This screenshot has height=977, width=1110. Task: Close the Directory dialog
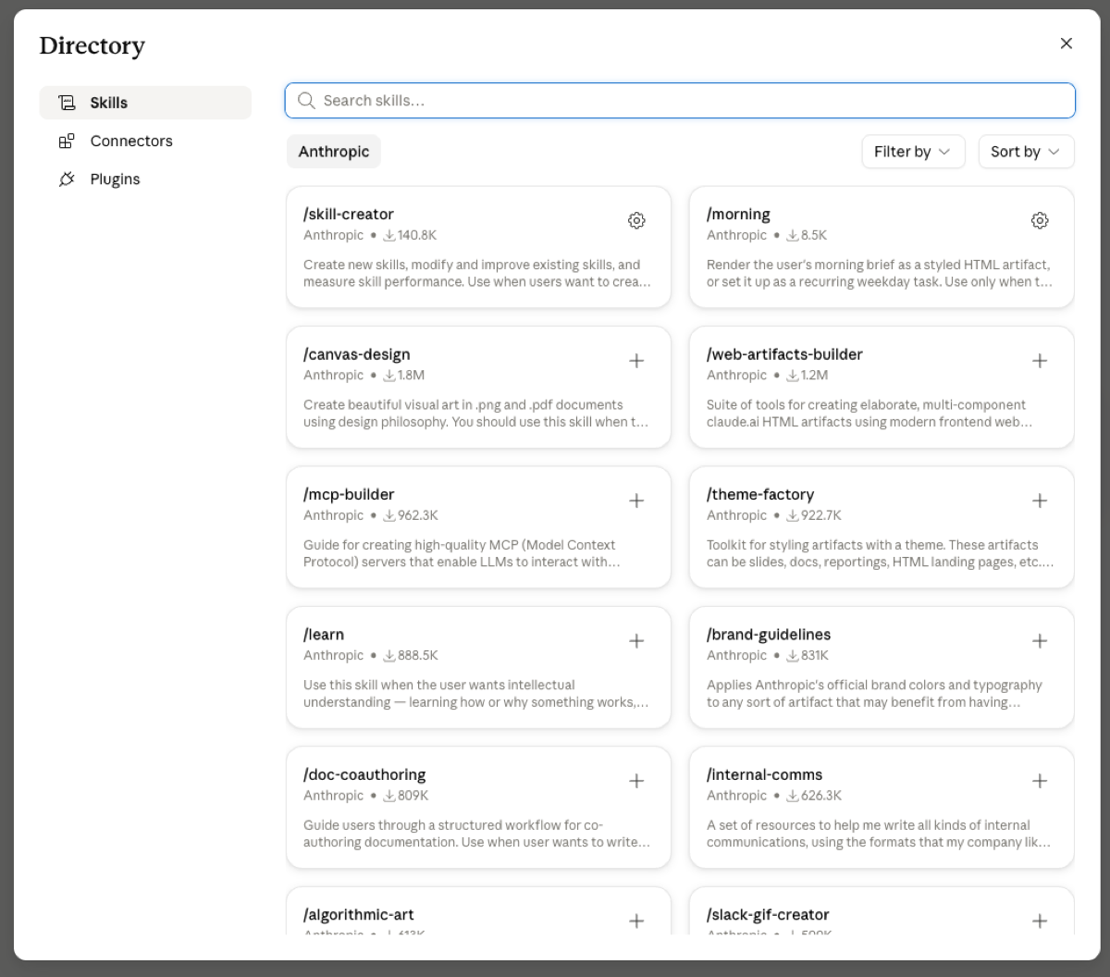1067,43
